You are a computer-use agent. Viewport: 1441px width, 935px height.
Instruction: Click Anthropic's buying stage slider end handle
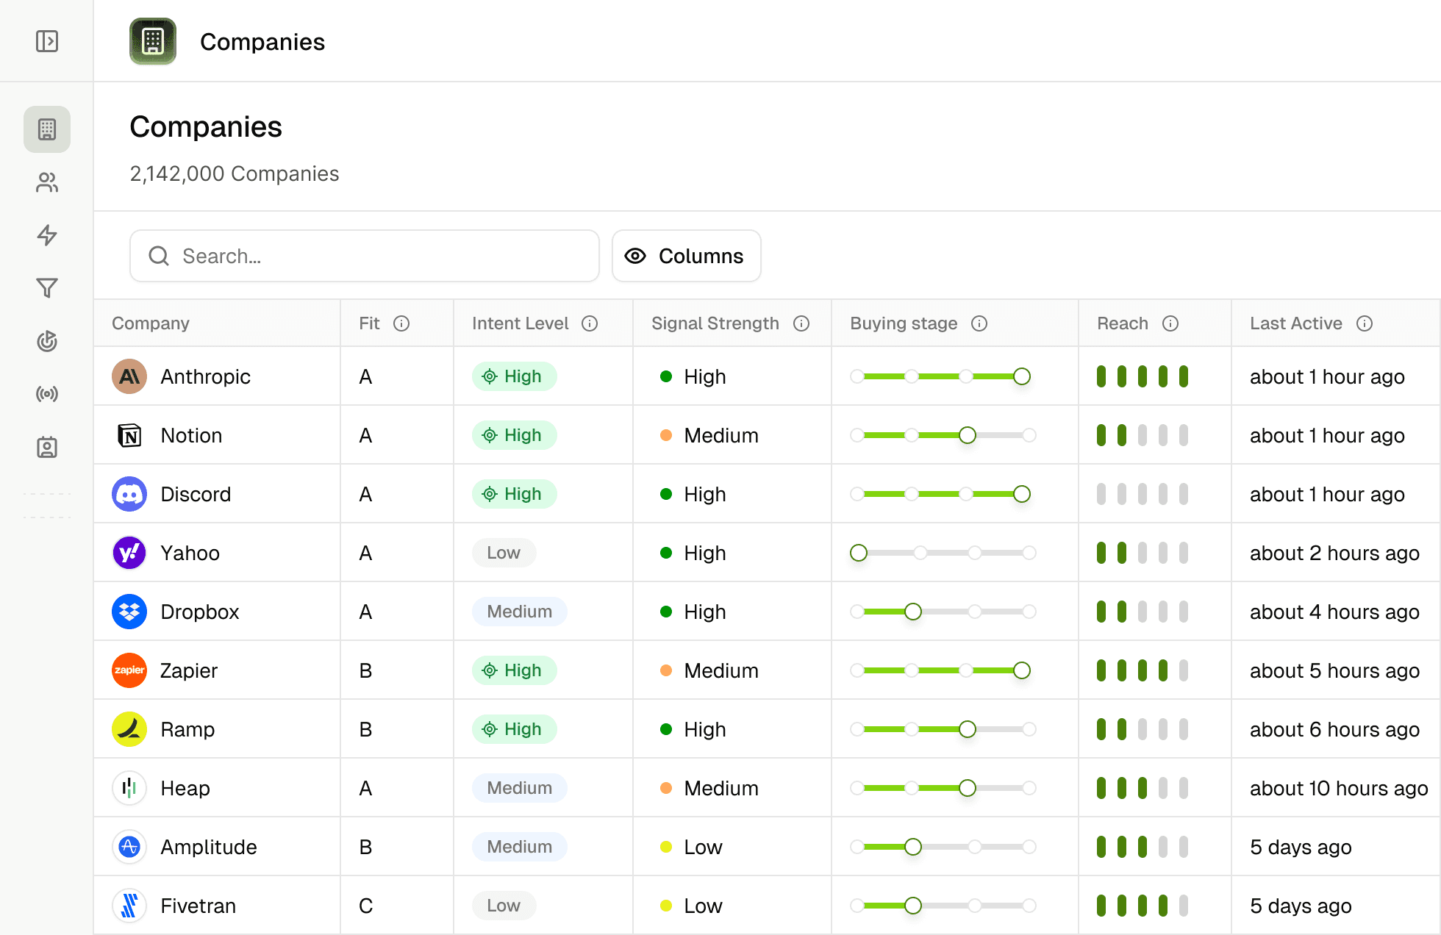point(1021,376)
